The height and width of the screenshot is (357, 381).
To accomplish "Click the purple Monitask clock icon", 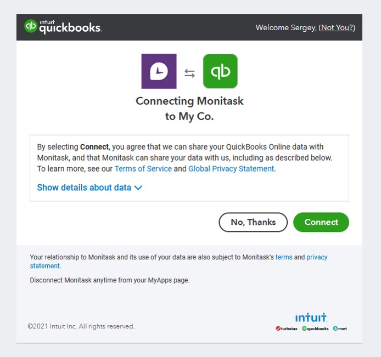I will pos(159,71).
